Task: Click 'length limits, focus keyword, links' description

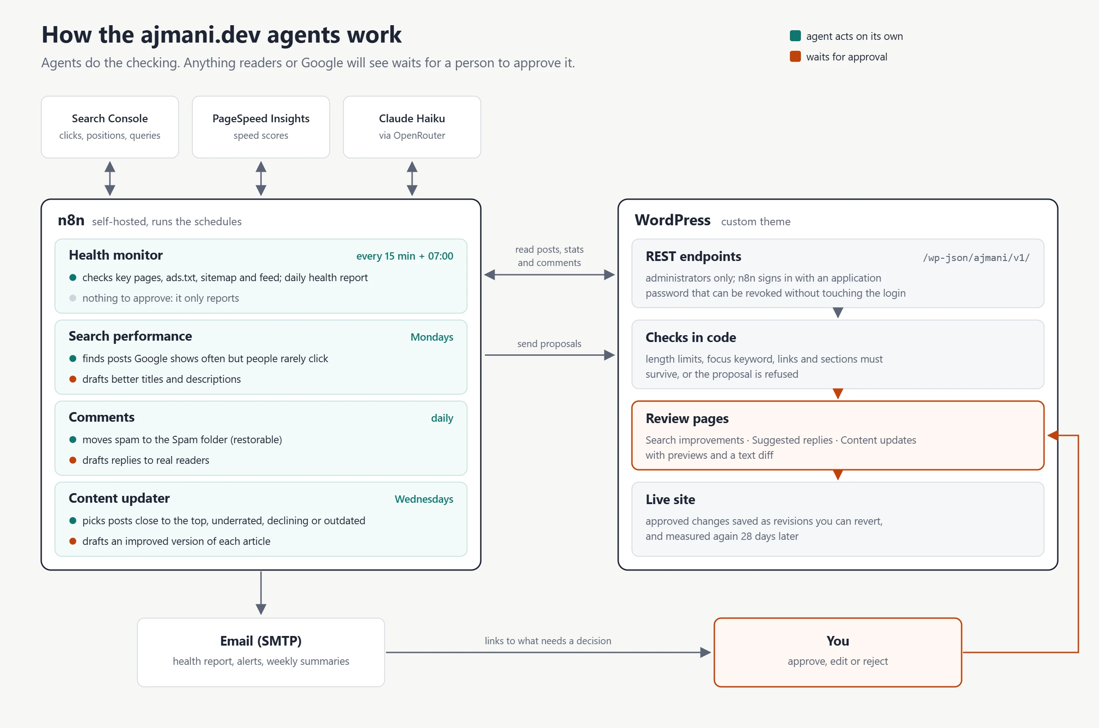Action: click(764, 366)
